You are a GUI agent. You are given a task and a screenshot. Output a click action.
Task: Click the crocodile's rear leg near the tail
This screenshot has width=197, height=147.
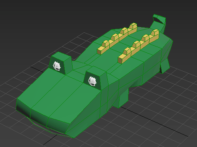[165, 66]
